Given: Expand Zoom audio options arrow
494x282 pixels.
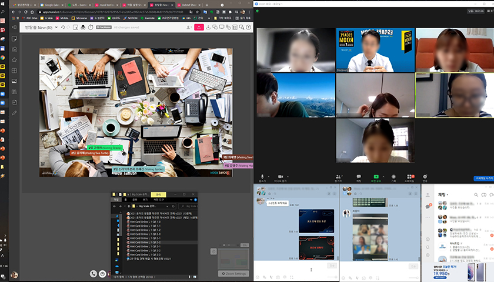Looking at the screenshot, I should 268,177.
